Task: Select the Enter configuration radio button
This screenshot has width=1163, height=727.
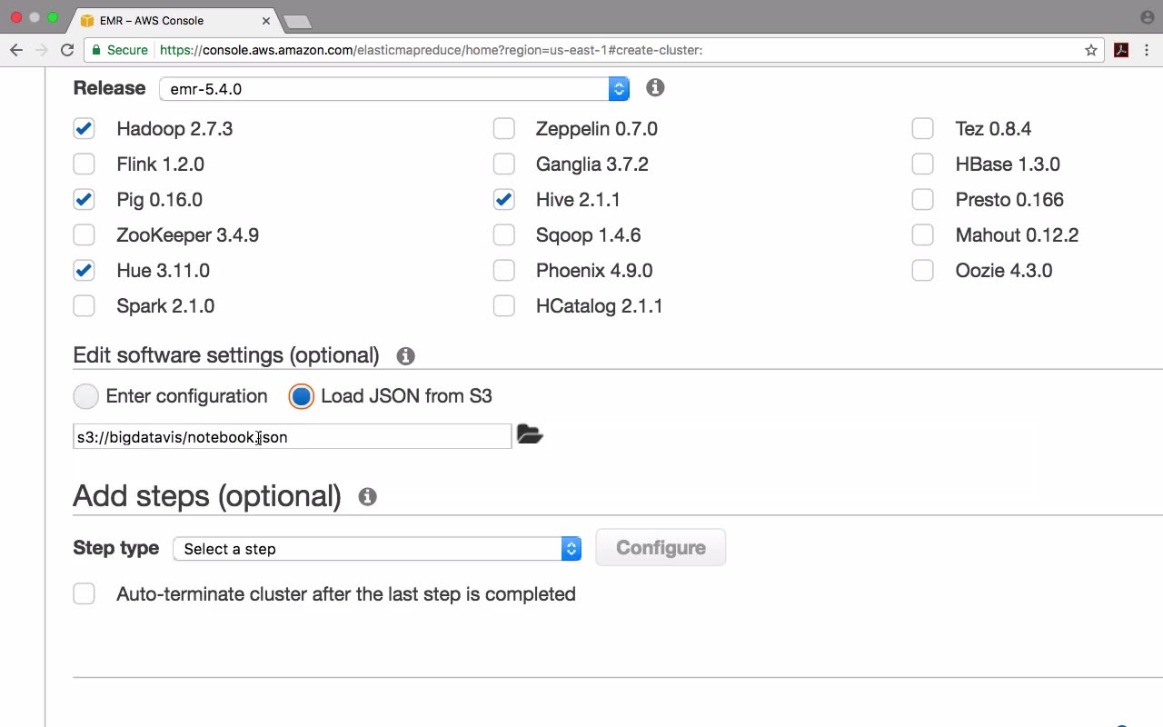Action: pyautogui.click(x=86, y=396)
